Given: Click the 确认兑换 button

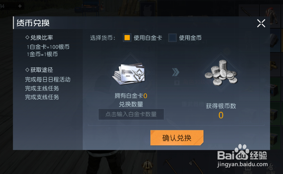Looking at the screenshot, I should coord(177,138).
